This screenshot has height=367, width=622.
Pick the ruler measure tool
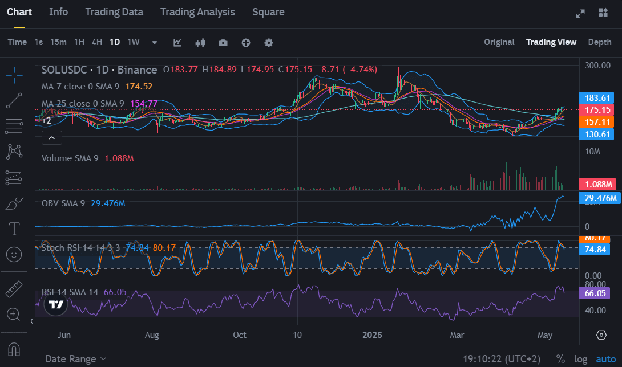(x=14, y=289)
